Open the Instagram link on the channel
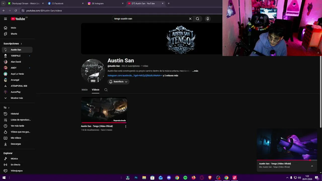The width and height of the screenshot is (322, 181). 135,75
